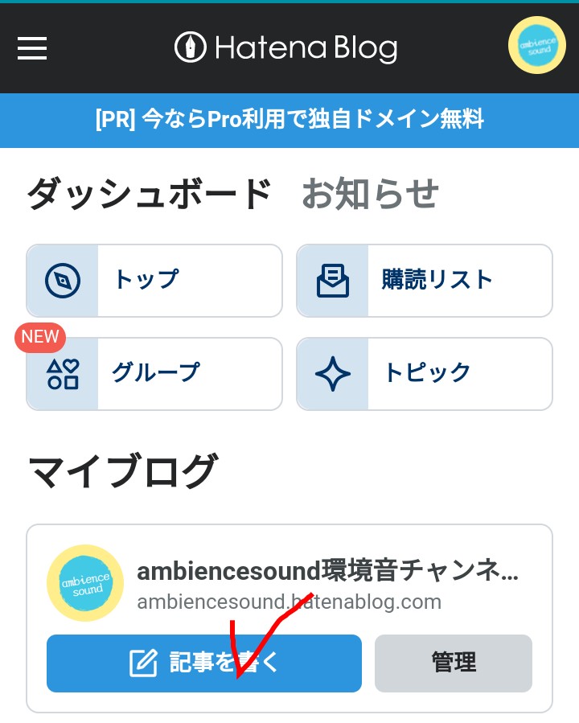Select the ダッシュボード tab

150,193
